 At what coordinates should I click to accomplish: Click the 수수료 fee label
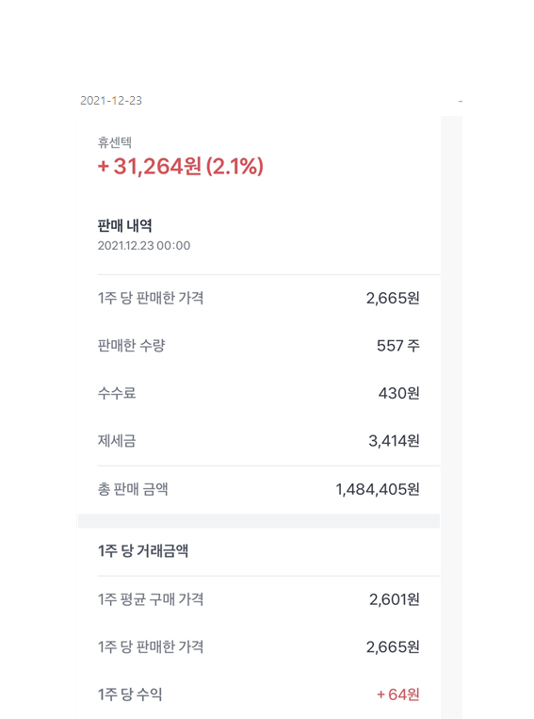[x=117, y=393]
